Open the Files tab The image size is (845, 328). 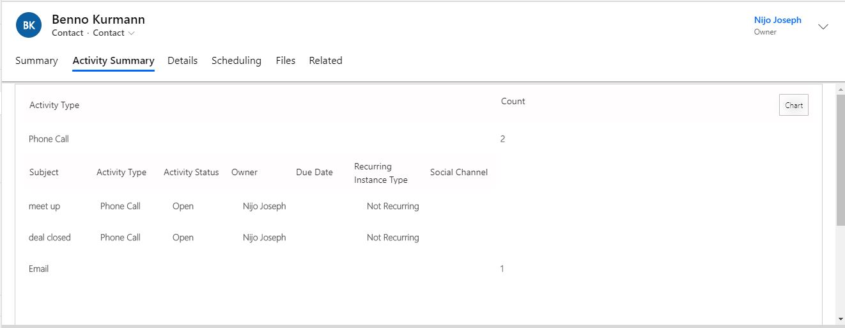285,61
